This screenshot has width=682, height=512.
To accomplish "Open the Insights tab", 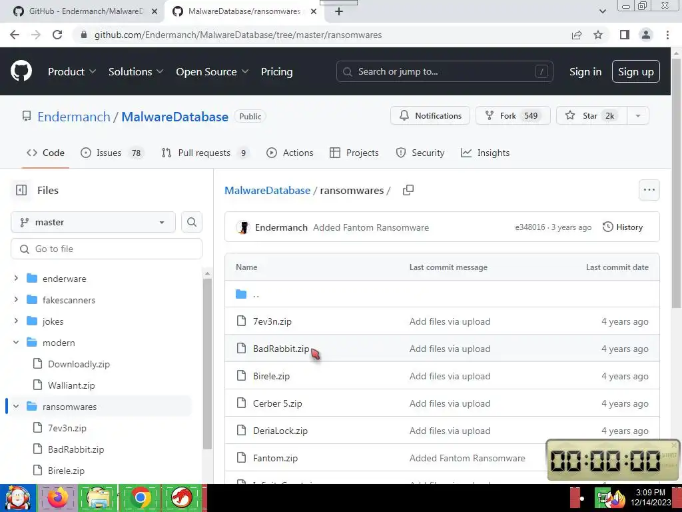I will (485, 153).
